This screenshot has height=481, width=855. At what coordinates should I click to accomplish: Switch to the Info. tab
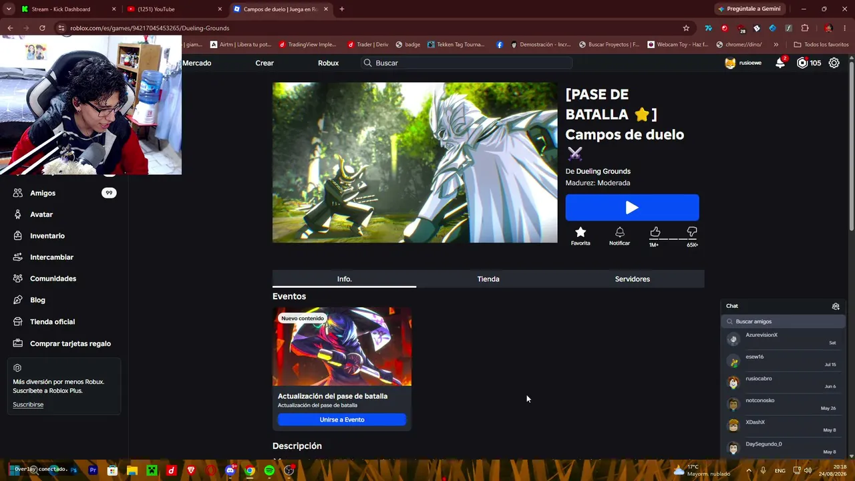[344, 279]
